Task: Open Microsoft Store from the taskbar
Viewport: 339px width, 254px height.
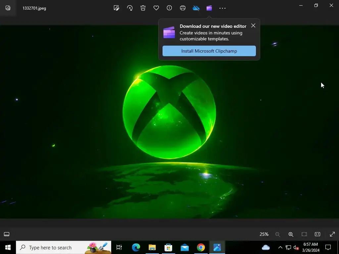Action: pos(169,247)
